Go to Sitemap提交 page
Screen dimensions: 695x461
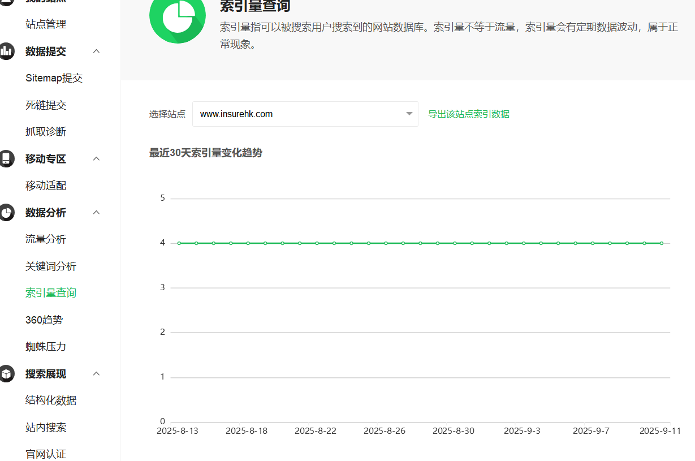54,78
